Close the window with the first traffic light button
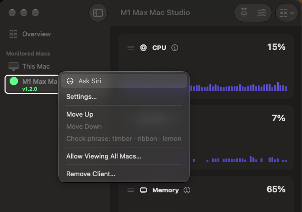This screenshot has width=302, height=212. tap(12, 13)
